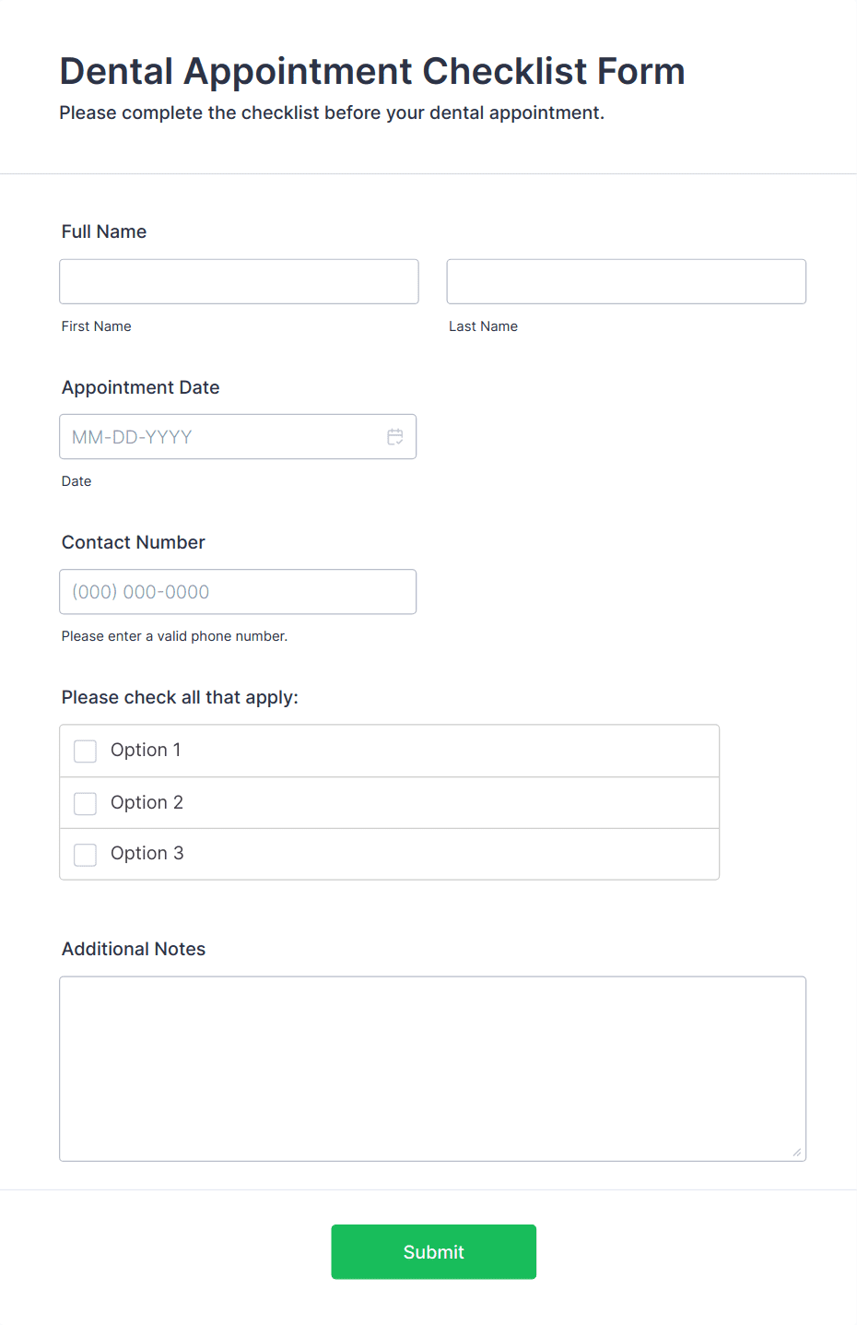The width and height of the screenshot is (857, 1325).
Task: Click the Please check all that apply heading
Action: (x=180, y=697)
